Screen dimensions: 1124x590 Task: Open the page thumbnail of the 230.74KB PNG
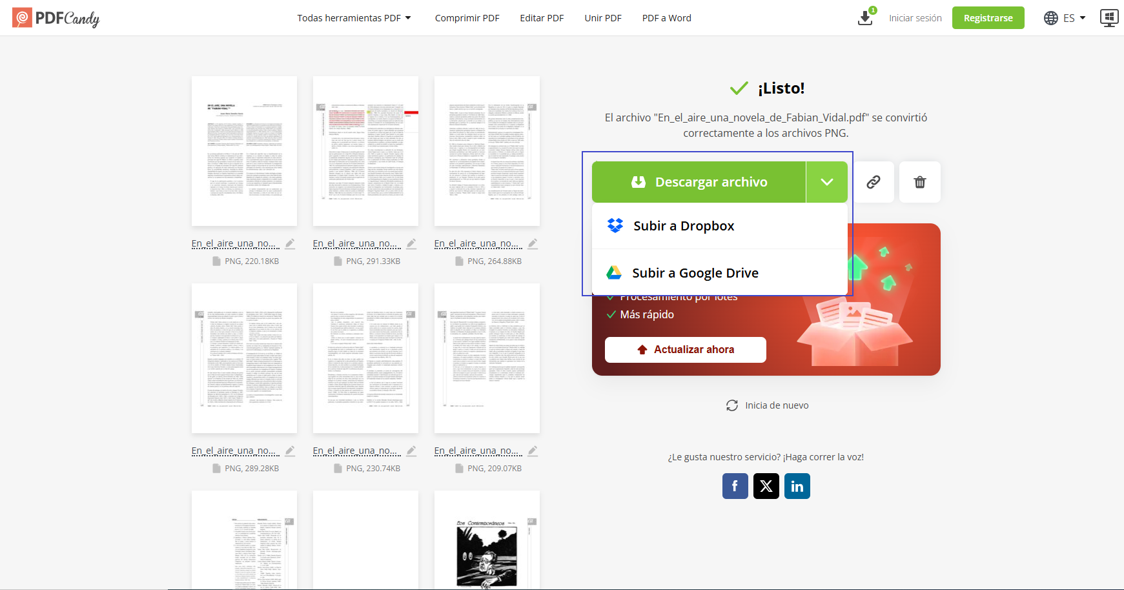365,358
